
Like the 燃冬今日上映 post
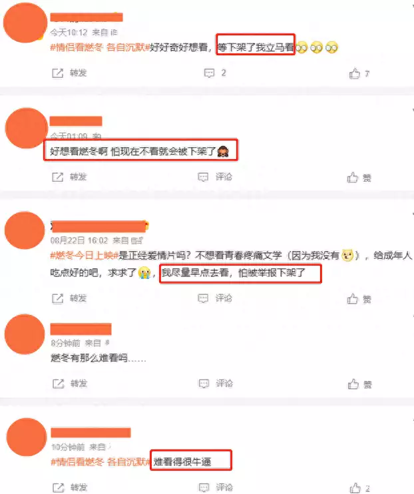click(x=353, y=299)
